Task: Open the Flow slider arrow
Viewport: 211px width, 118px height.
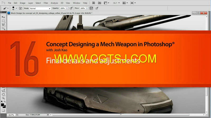Action: click(x=87, y=8)
